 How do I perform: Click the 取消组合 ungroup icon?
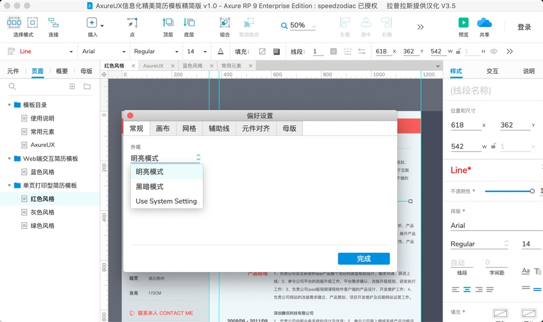[x=249, y=23]
